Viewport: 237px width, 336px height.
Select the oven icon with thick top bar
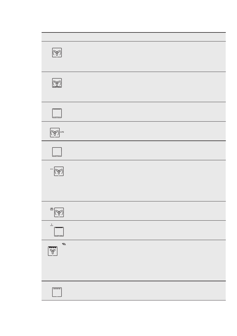click(x=59, y=231)
